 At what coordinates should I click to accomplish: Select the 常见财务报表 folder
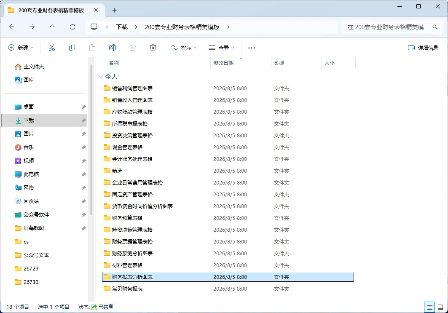point(228,289)
